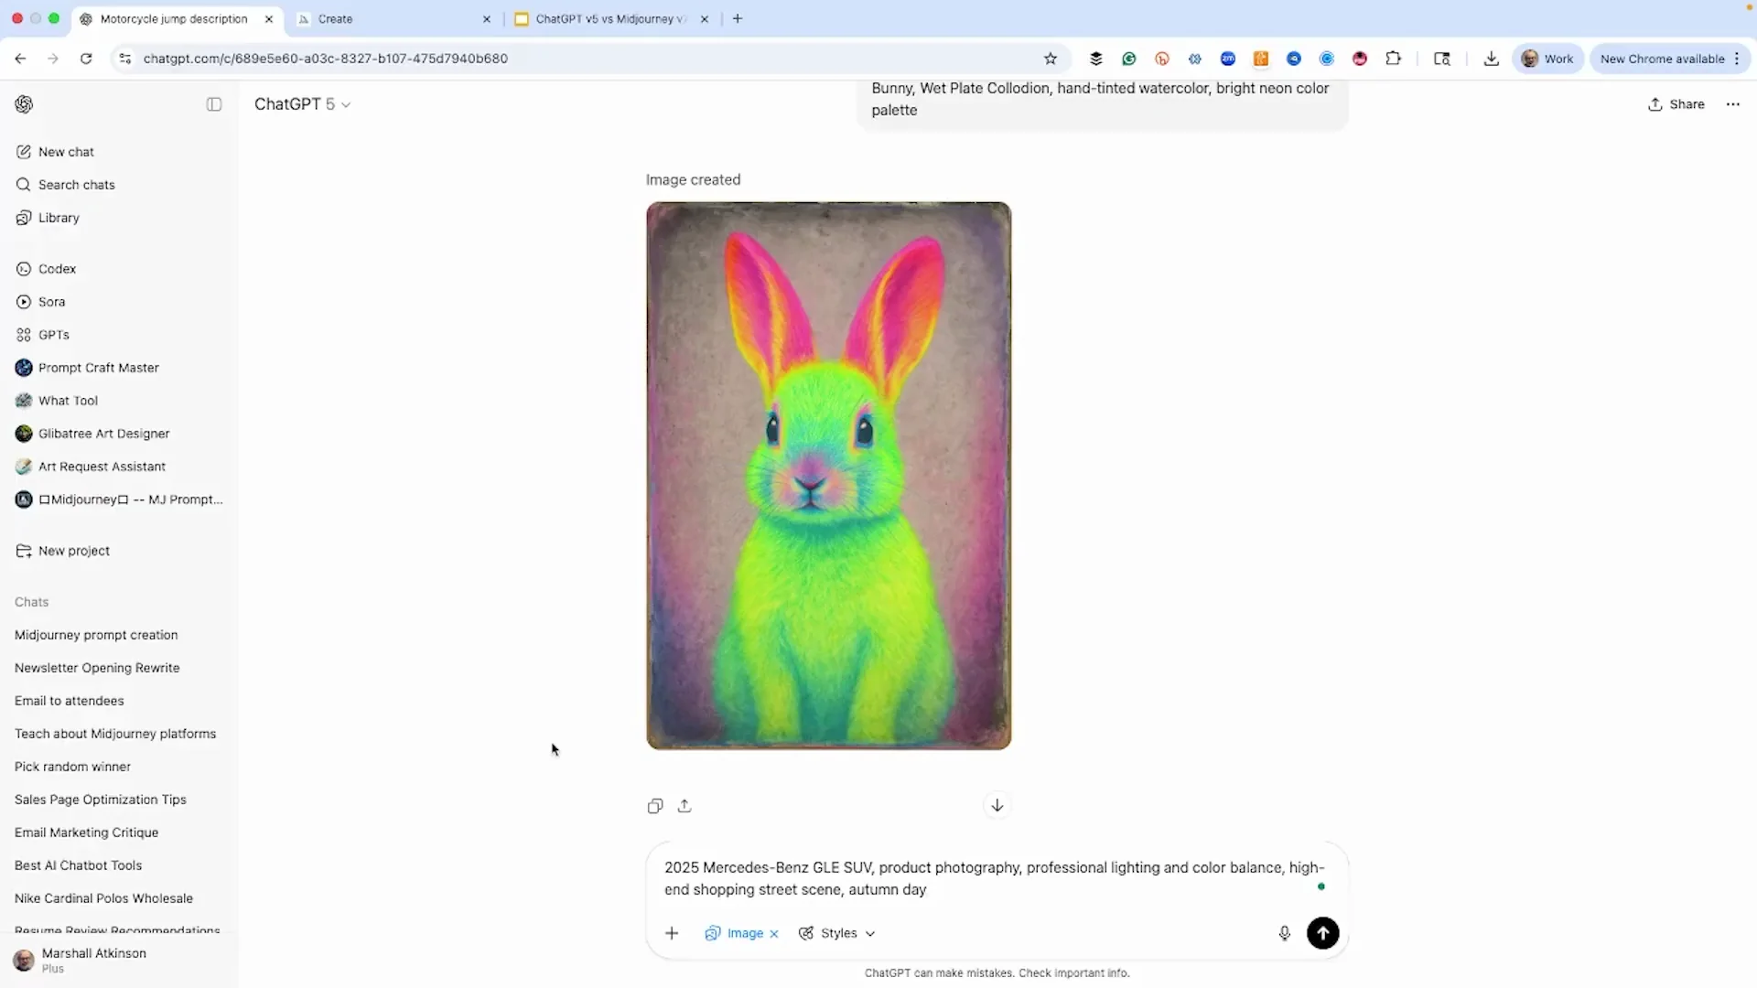Remove the Image mode with its X

[x=773, y=933]
